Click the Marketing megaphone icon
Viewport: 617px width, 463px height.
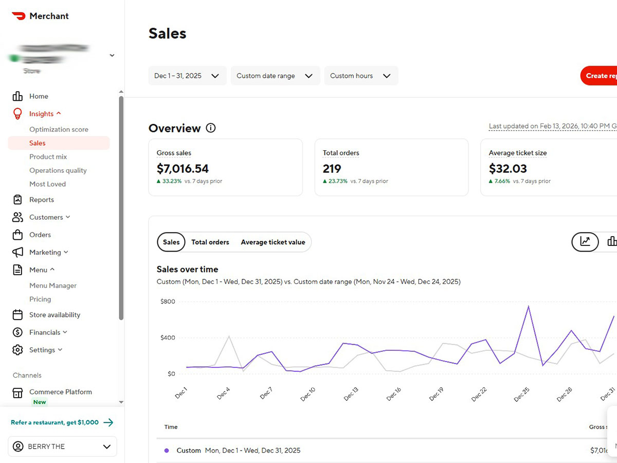[x=17, y=252]
